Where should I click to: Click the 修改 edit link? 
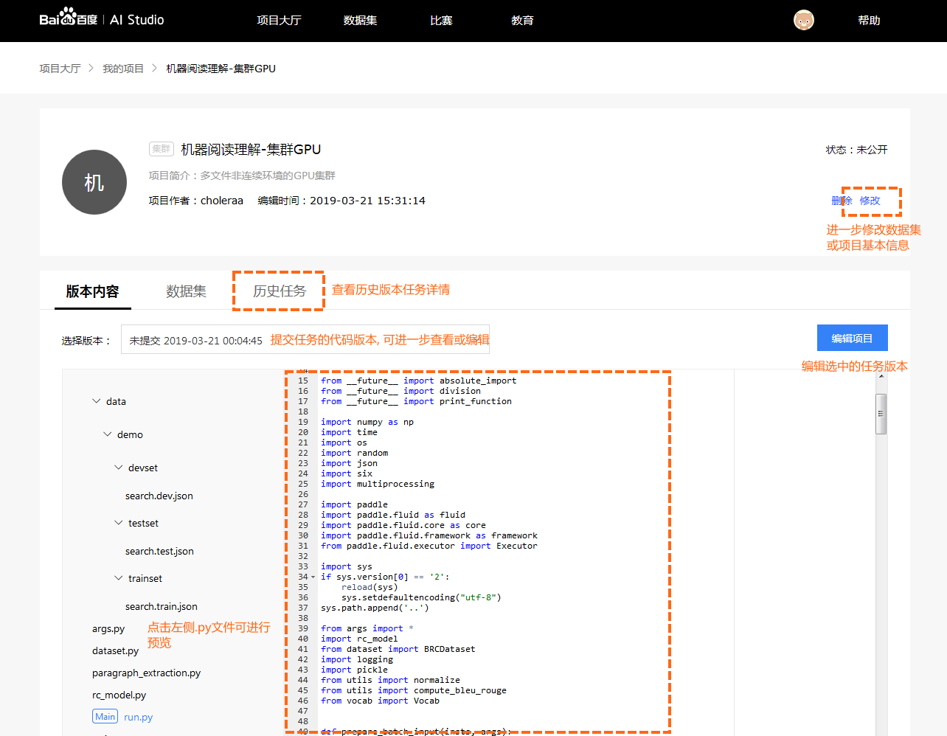(x=870, y=201)
